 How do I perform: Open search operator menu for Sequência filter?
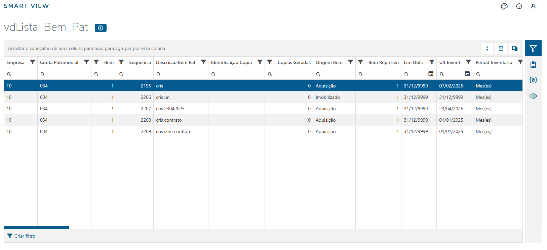(121, 74)
